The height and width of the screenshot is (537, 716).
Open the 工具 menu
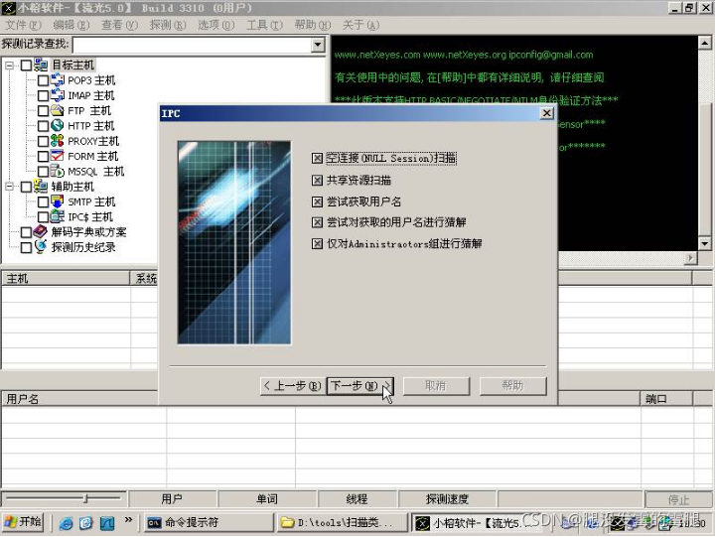click(264, 25)
